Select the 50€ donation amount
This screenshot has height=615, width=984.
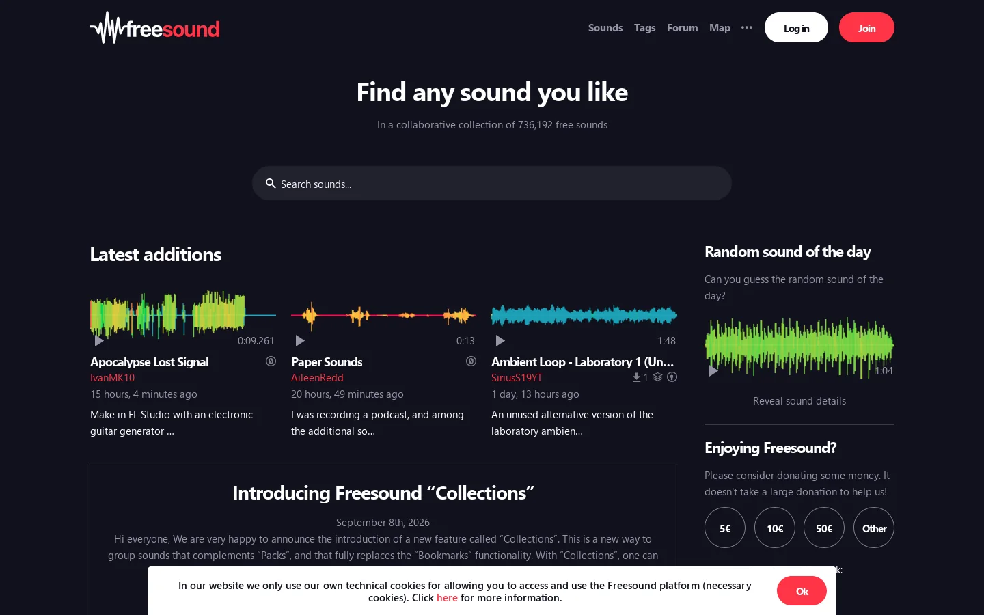(x=824, y=528)
